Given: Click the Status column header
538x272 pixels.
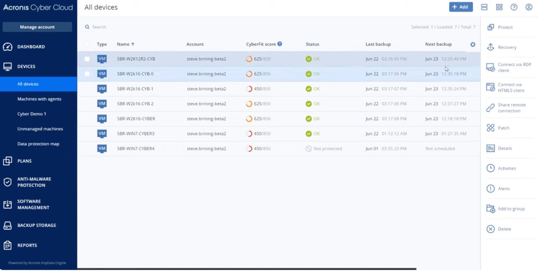Looking at the screenshot, I should coord(312,44).
